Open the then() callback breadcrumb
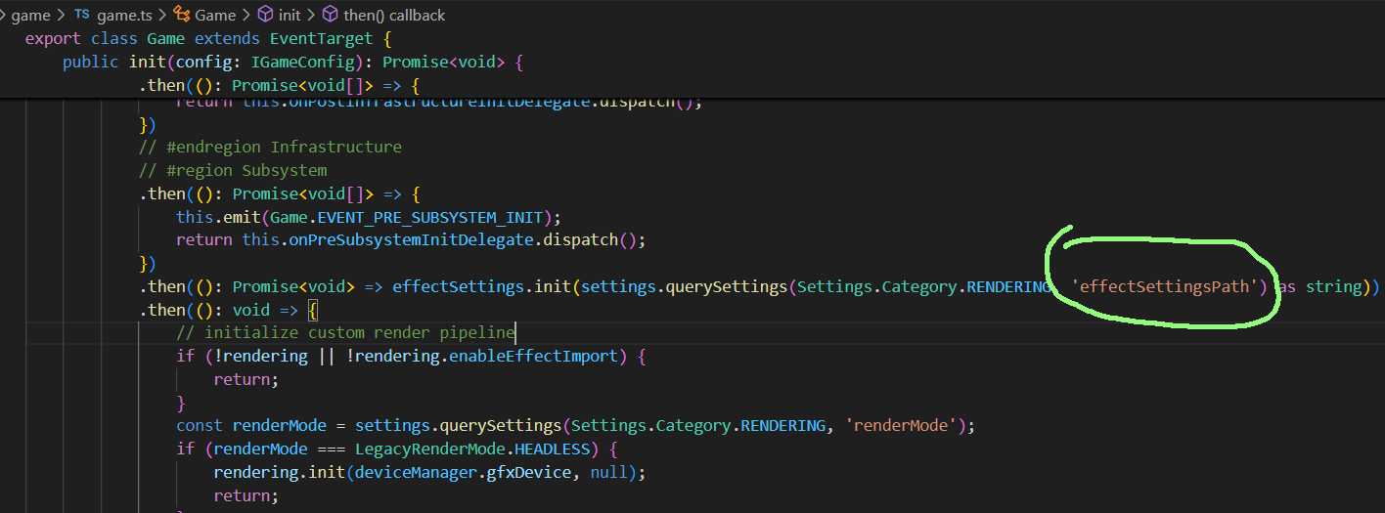The width and height of the screenshot is (1385, 513). [x=394, y=15]
